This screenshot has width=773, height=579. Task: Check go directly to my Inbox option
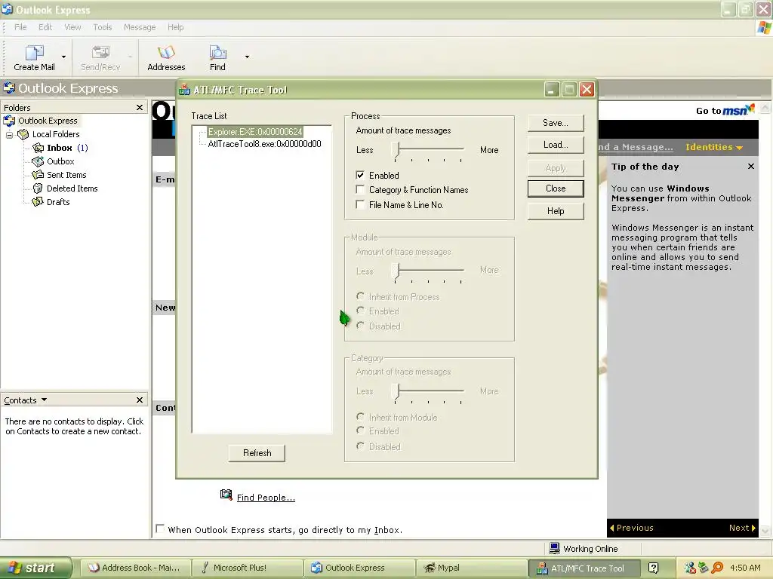coord(160,528)
